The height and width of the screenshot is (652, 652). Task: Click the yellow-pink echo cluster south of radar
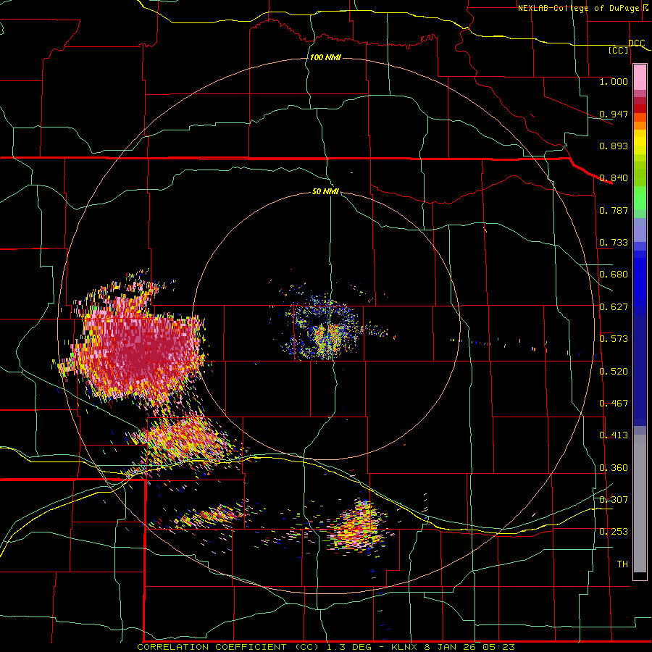[359, 527]
